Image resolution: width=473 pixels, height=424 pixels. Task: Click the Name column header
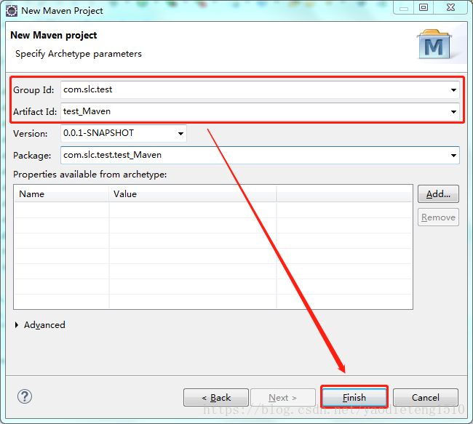(62, 194)
